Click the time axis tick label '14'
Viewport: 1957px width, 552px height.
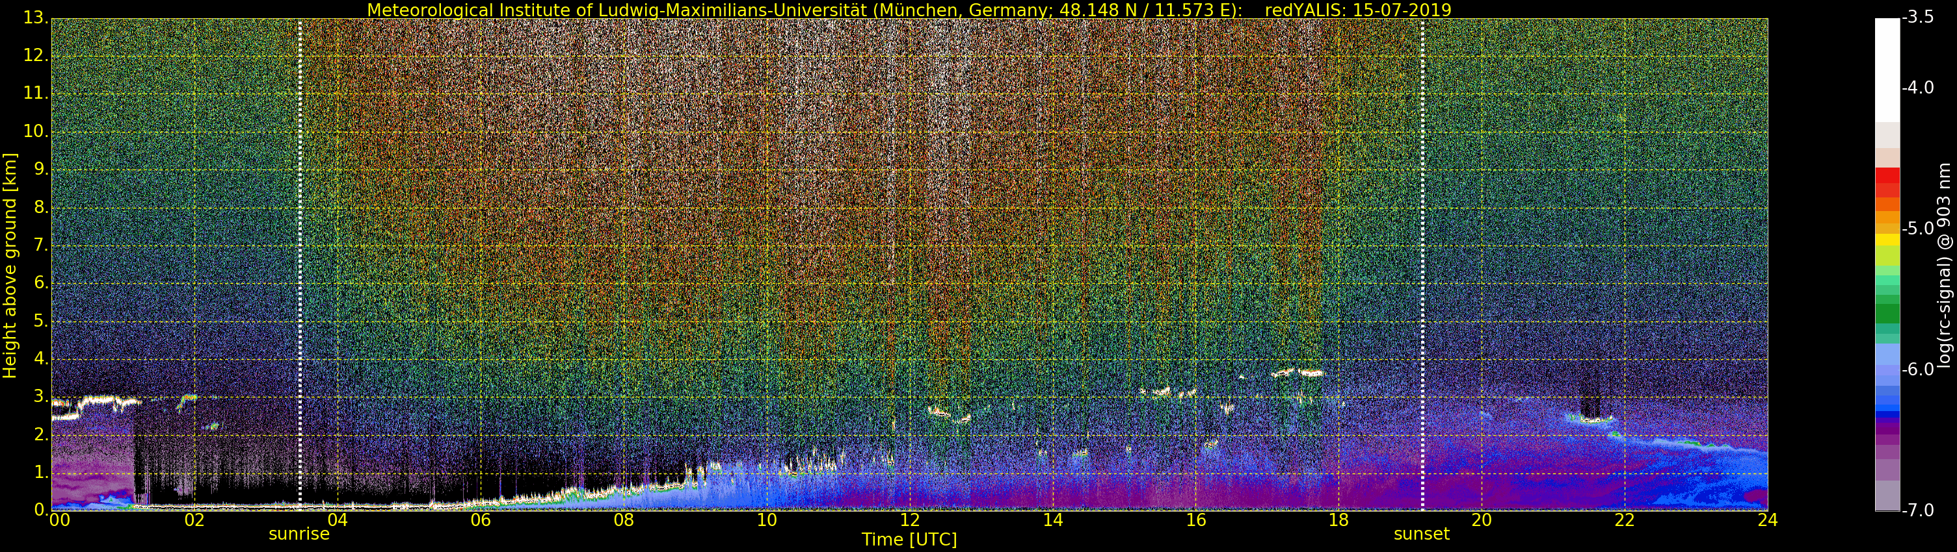pyautogui.click(x=1052, y=520)
